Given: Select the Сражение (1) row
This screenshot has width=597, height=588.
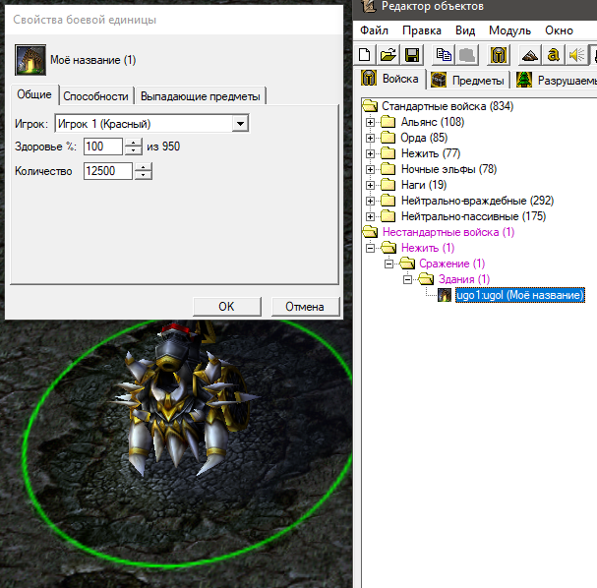Looking at the screenshot, I should coord(451,264).
